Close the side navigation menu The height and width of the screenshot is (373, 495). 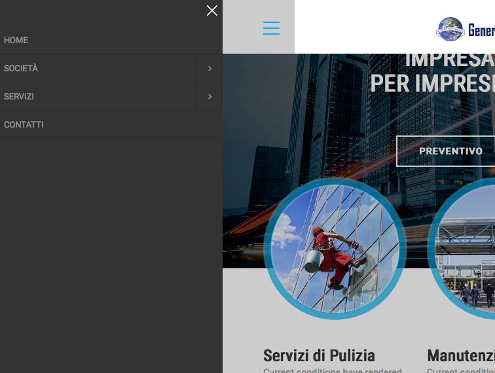(212, 10)
